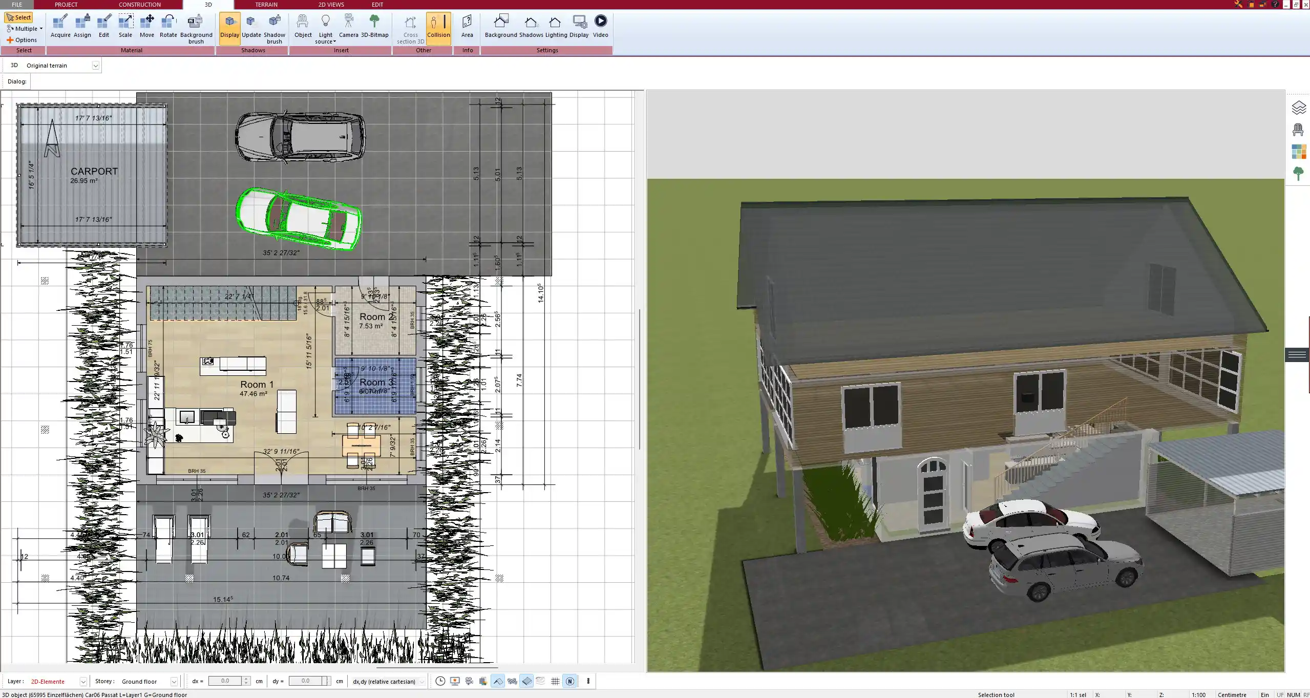Click the 1:100 scale in status bar
The image size is (1310, 698).
click(1198, 694)
